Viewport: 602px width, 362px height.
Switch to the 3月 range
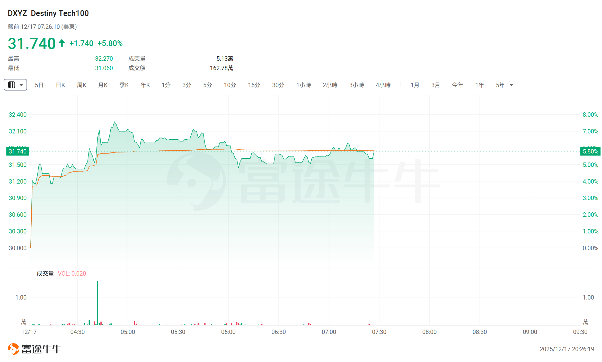pyautogui.click(x=435, y=85)
